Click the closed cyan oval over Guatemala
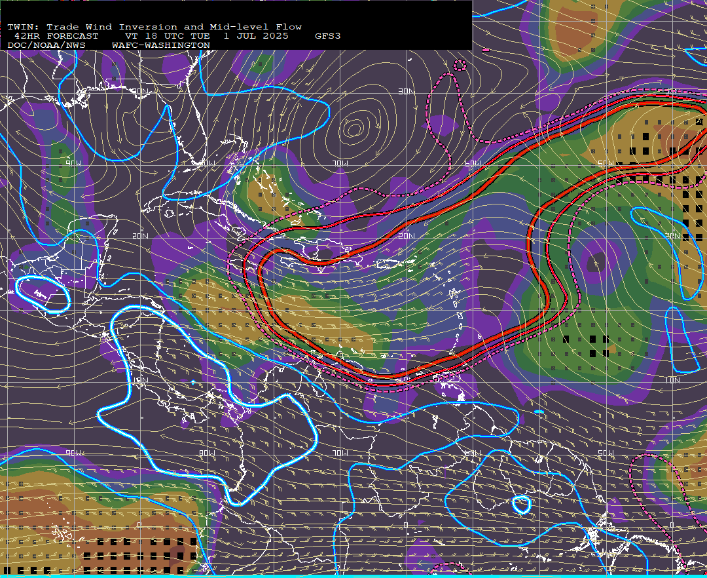Screen dimensions: 707x578 coord(43,295)
